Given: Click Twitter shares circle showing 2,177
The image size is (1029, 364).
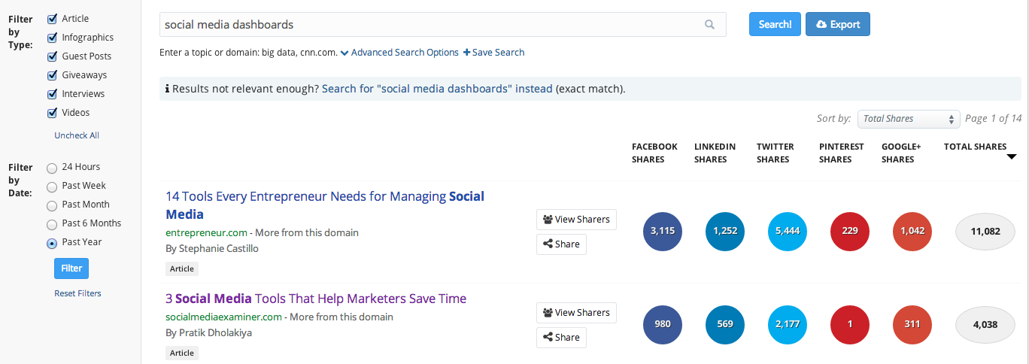Looking at the screenshot, I should 788,325.
